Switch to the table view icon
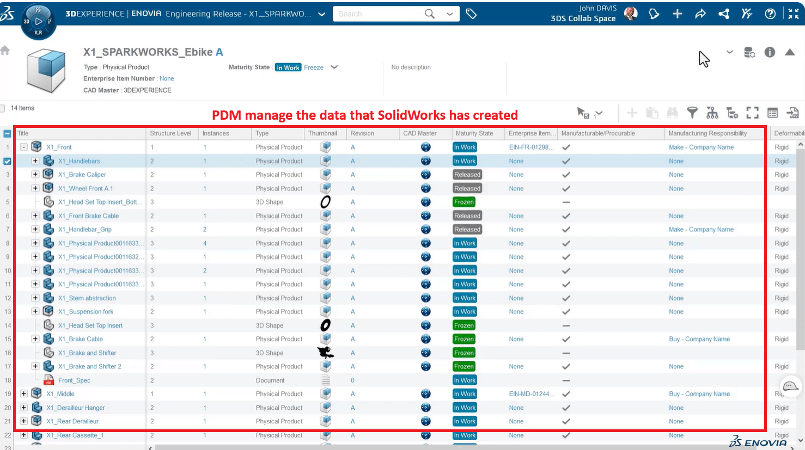Image resolution: width=805 pixels, height=450 pixels. pos(772,113)
